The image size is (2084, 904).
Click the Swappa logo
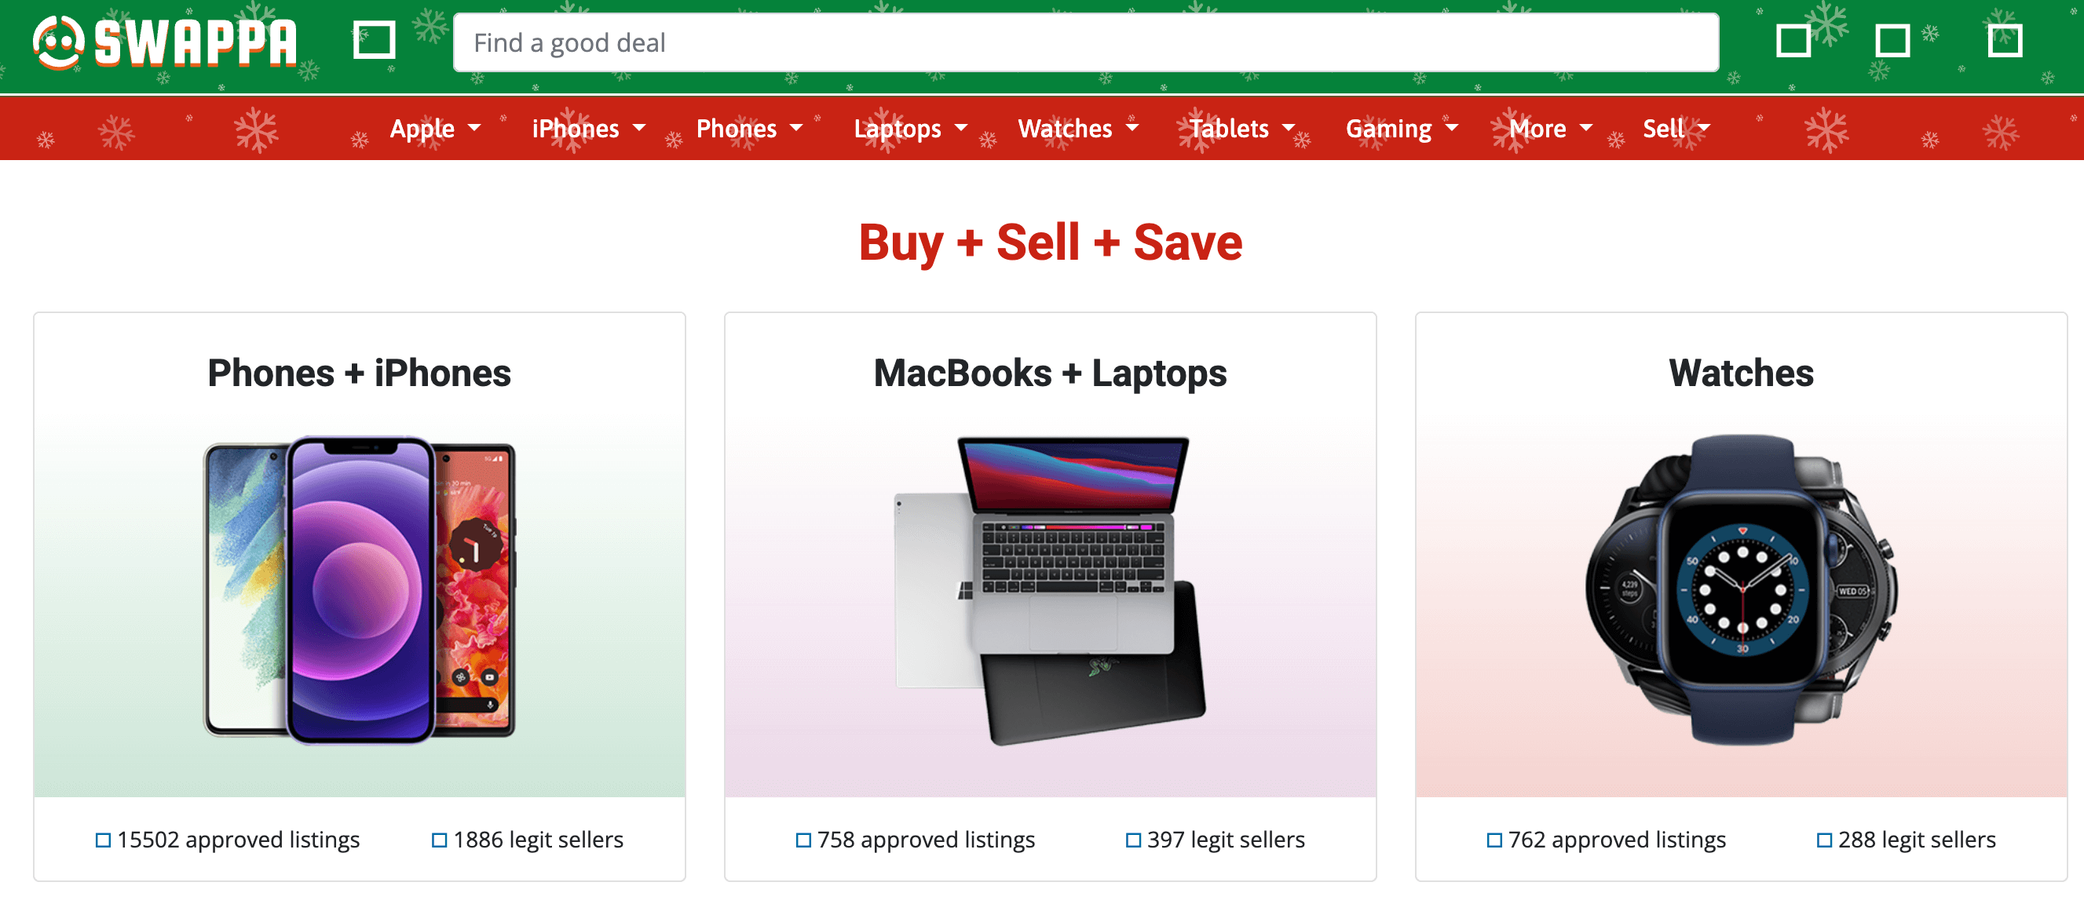[165, 42]
